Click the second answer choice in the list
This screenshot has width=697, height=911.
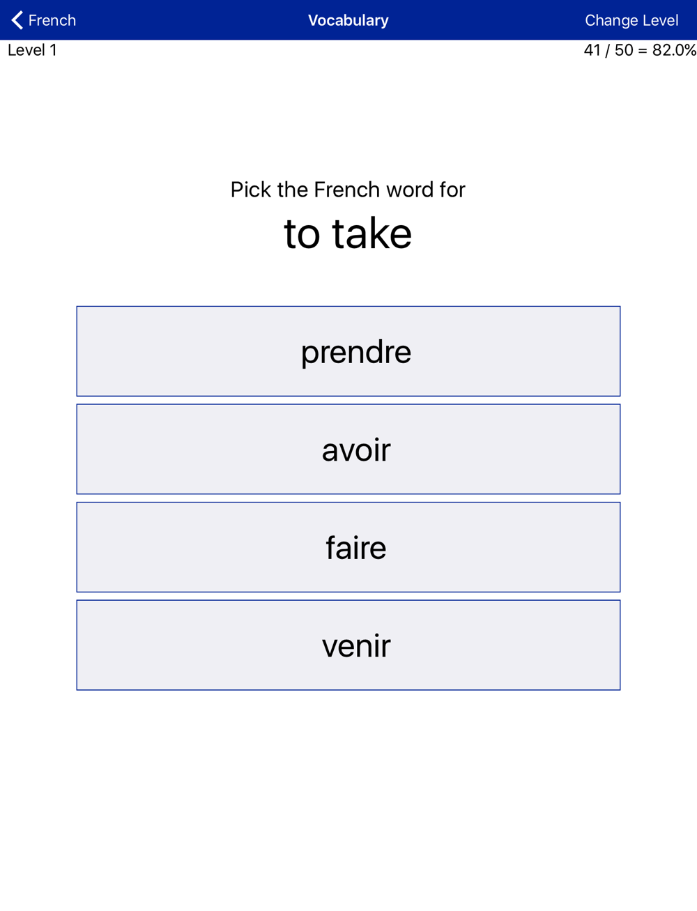pos(348,450)
